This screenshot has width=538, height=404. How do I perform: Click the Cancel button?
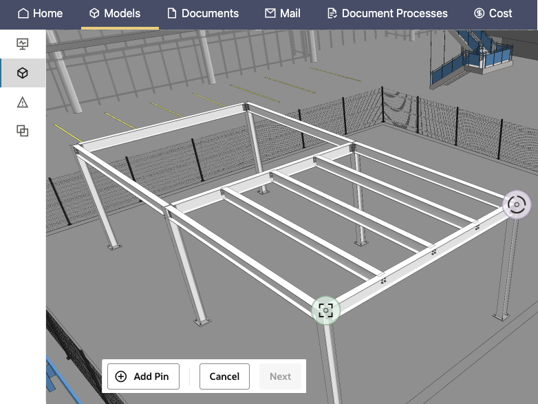coord(224,376)
